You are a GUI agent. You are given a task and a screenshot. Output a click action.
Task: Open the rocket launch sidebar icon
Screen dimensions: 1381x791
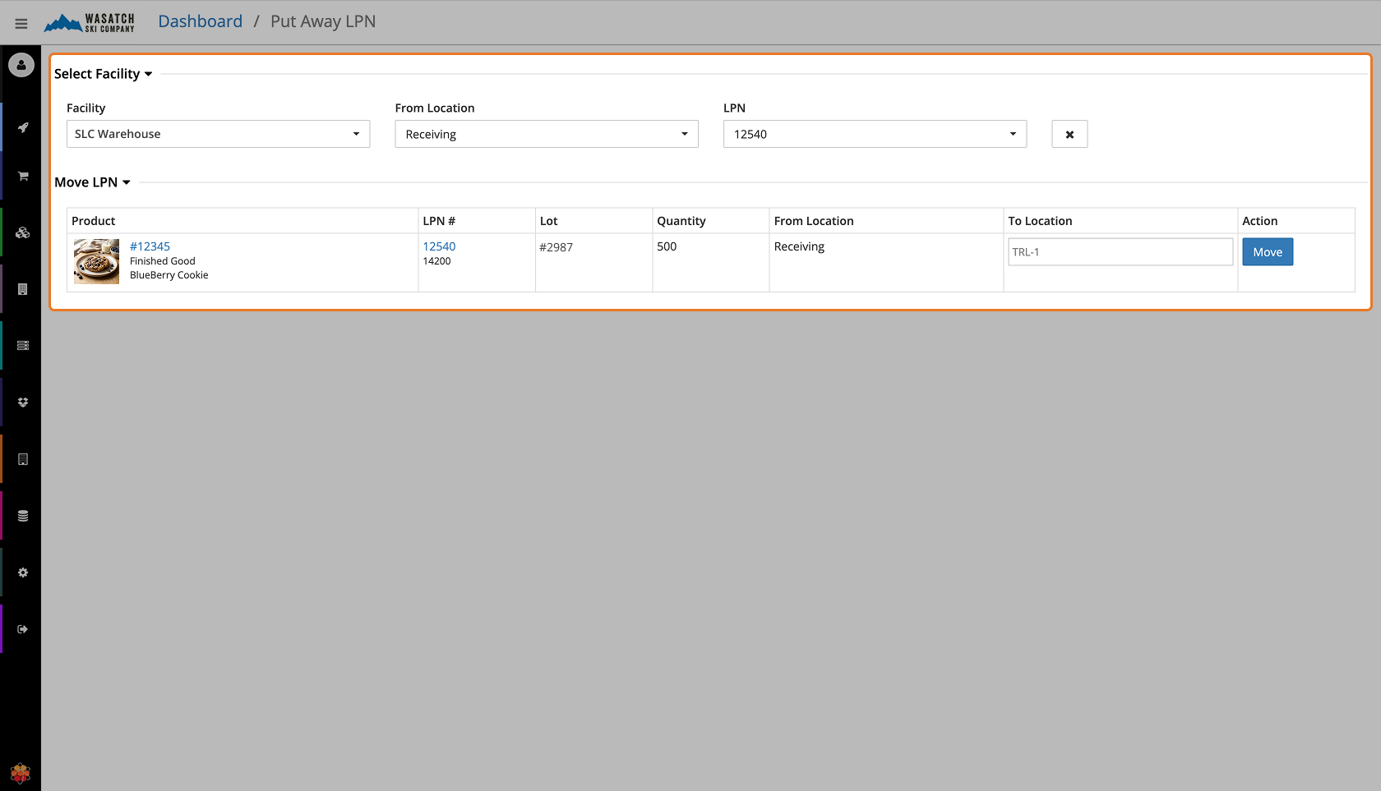pos(23,127)
